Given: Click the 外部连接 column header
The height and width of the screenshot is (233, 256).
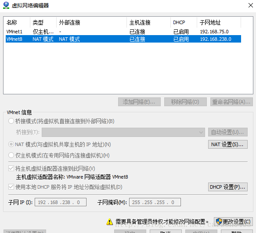Looking at the screenshot, I should pyautogui.click(x=92, y=22).
